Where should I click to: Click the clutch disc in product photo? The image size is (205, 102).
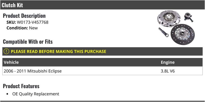point(183,34)
